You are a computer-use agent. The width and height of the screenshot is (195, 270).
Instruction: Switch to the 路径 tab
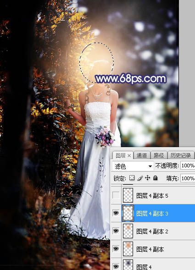(x=159, y=155)
